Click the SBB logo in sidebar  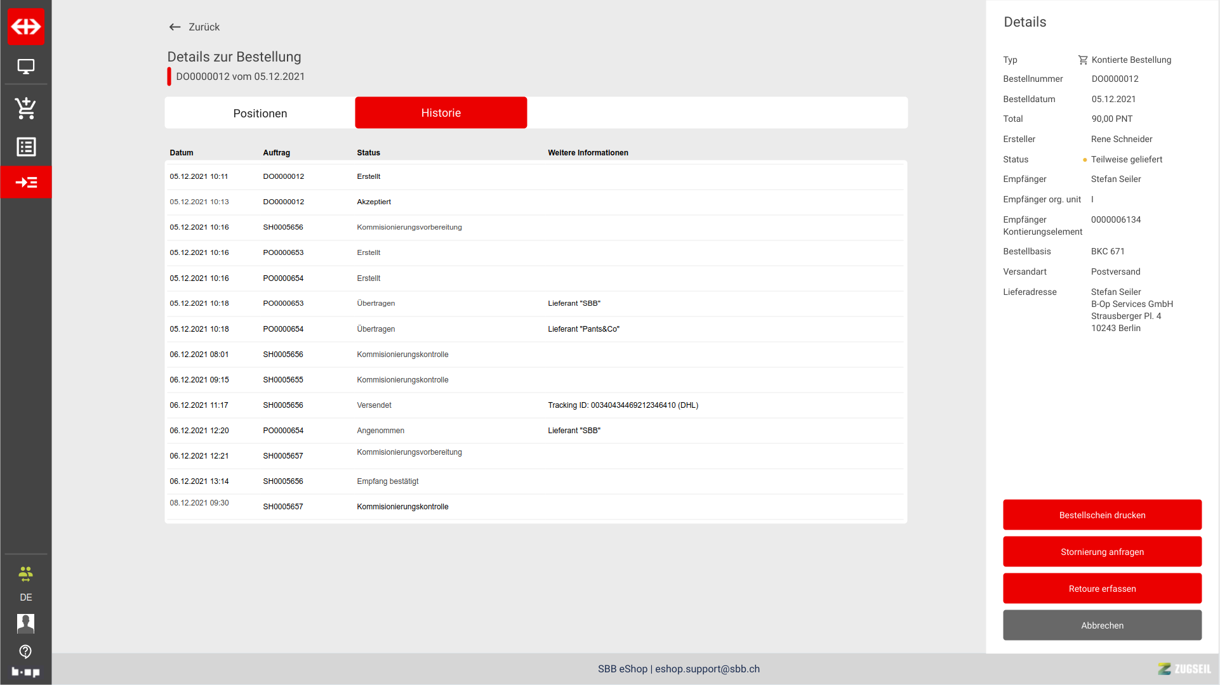[x=26, y=27]
